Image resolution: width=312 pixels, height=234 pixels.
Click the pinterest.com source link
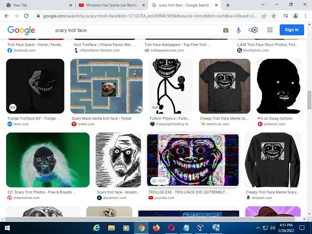point(275,124)
